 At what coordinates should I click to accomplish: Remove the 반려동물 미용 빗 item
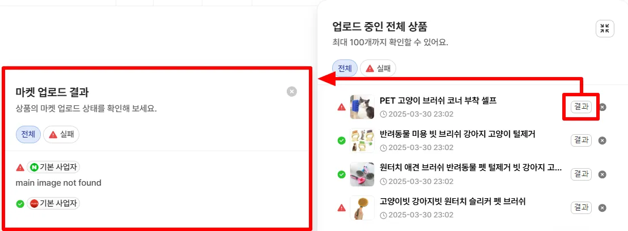click(x=602, y=140)
